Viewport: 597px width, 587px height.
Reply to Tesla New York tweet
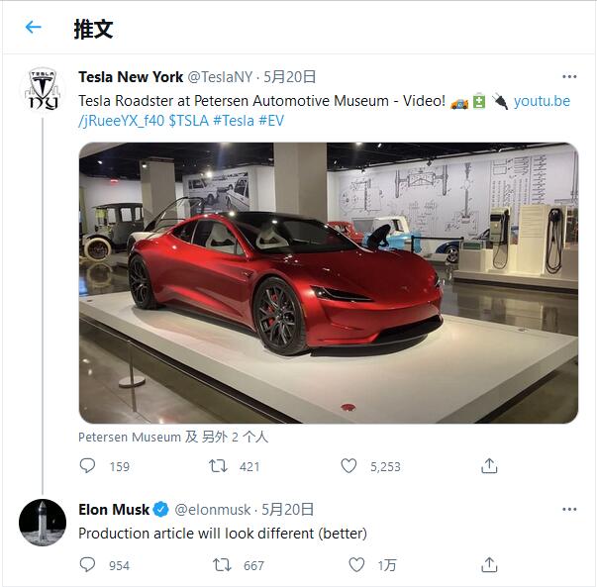(88, 466)
